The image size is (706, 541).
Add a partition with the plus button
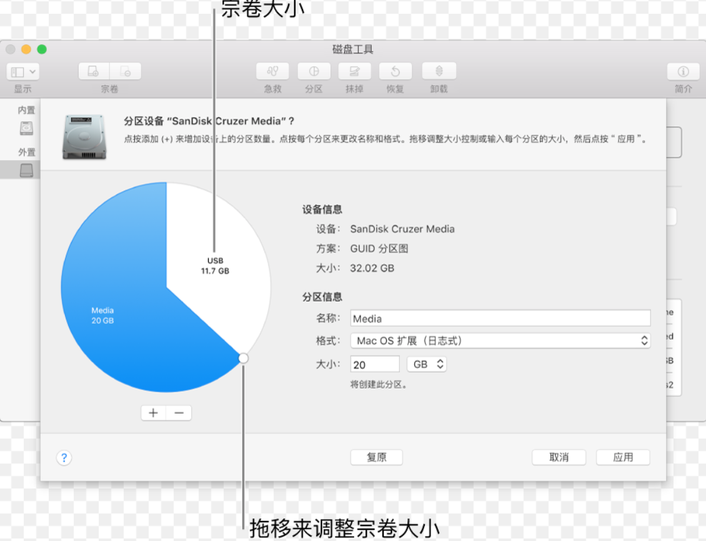tap(153, 413)
